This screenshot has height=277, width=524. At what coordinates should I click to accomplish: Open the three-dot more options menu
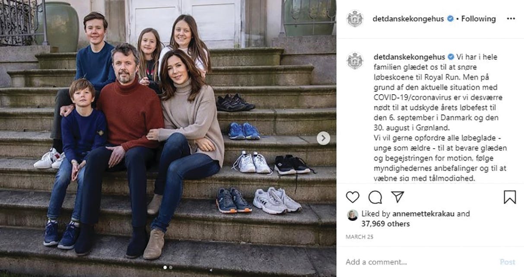pos(511,19)
